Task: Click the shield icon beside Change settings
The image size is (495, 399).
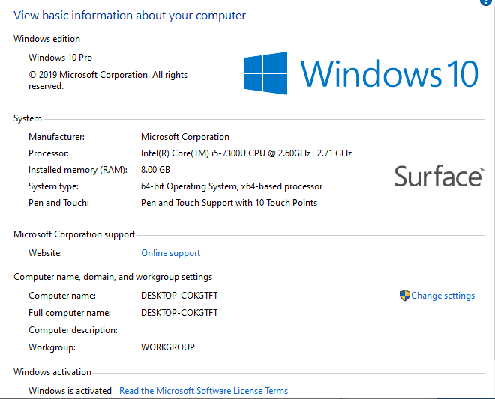Action: 404,296
